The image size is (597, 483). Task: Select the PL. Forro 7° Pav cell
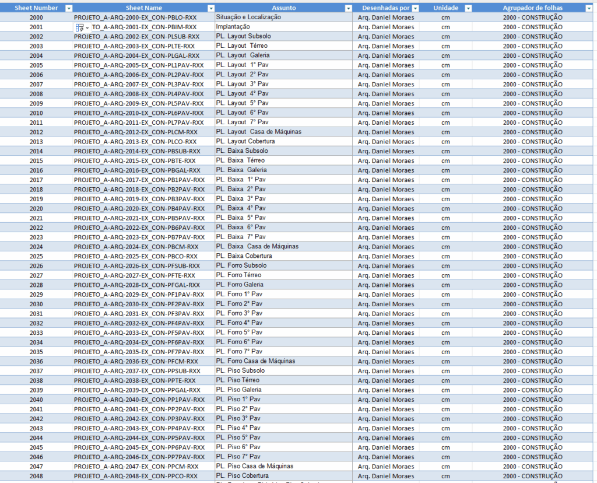pos(284,352)
